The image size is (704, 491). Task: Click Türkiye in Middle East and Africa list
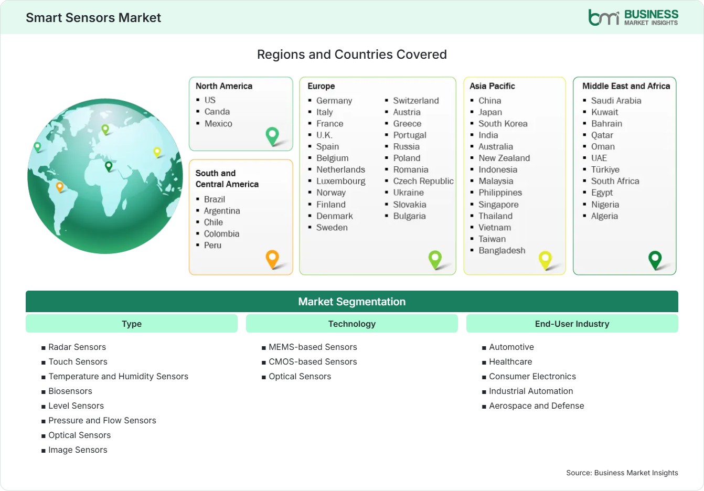[x=605, y=169]
